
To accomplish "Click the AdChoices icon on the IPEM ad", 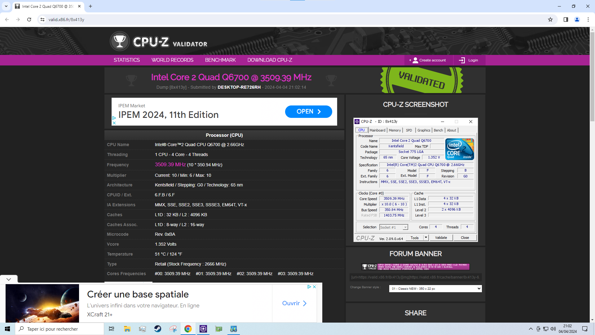I will [x=114, y=118].
